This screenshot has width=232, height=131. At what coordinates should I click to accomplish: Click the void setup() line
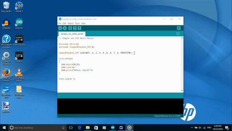click(66, 59)
